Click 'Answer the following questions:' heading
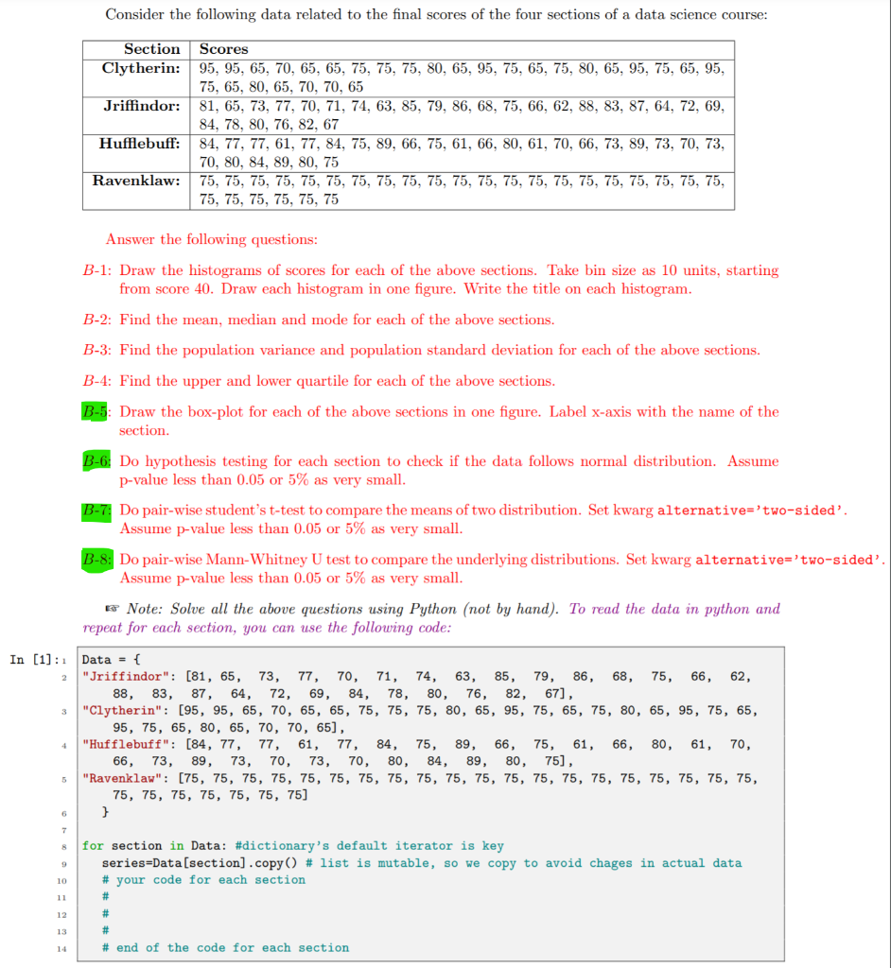Screen dimensions: 891x968 point(211,239)
